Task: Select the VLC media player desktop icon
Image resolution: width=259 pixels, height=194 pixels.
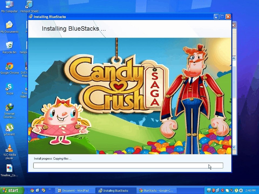Action: [9, 152]
